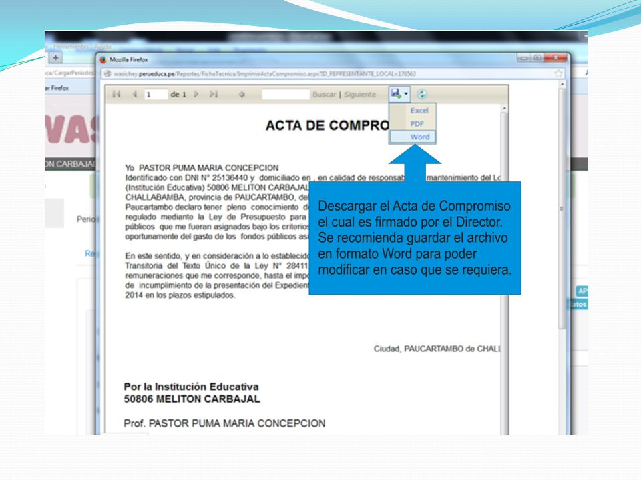Close the Mozilla Firefox popup window
This screenshot has height=480, width=641.
pos(556,57)
